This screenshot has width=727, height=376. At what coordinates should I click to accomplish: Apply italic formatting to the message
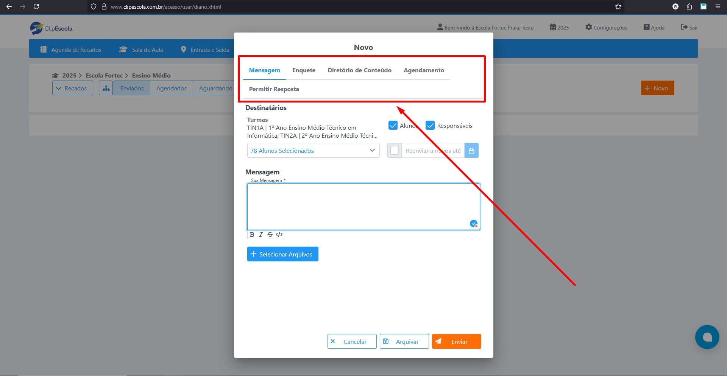[261, 235]
